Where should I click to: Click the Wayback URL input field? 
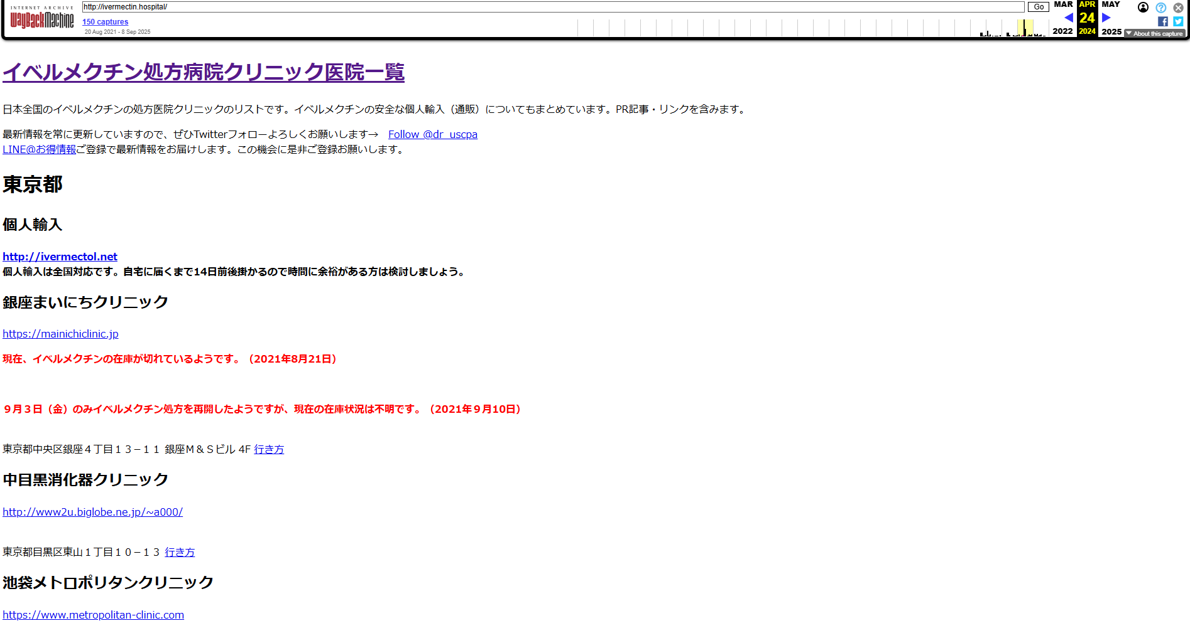click(x=553, y=7)
